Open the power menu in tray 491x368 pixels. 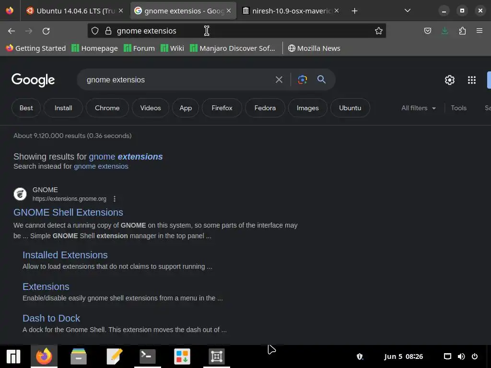coord(475,356)
